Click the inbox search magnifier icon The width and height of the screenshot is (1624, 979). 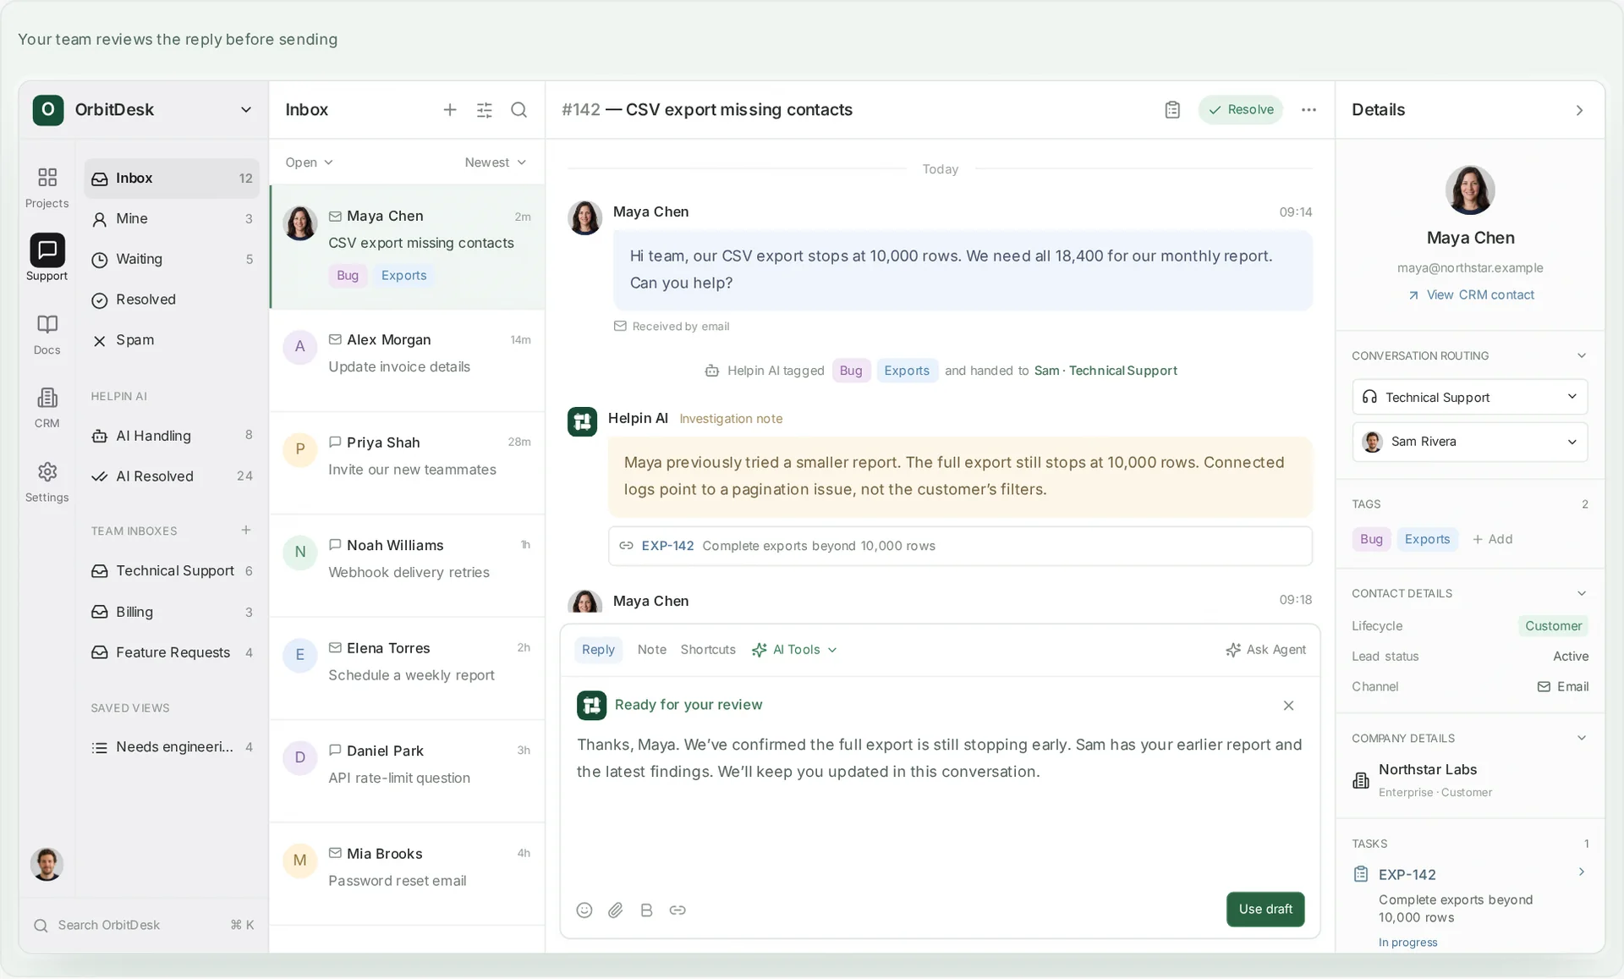pyautogui.click(x=519, y=110)
